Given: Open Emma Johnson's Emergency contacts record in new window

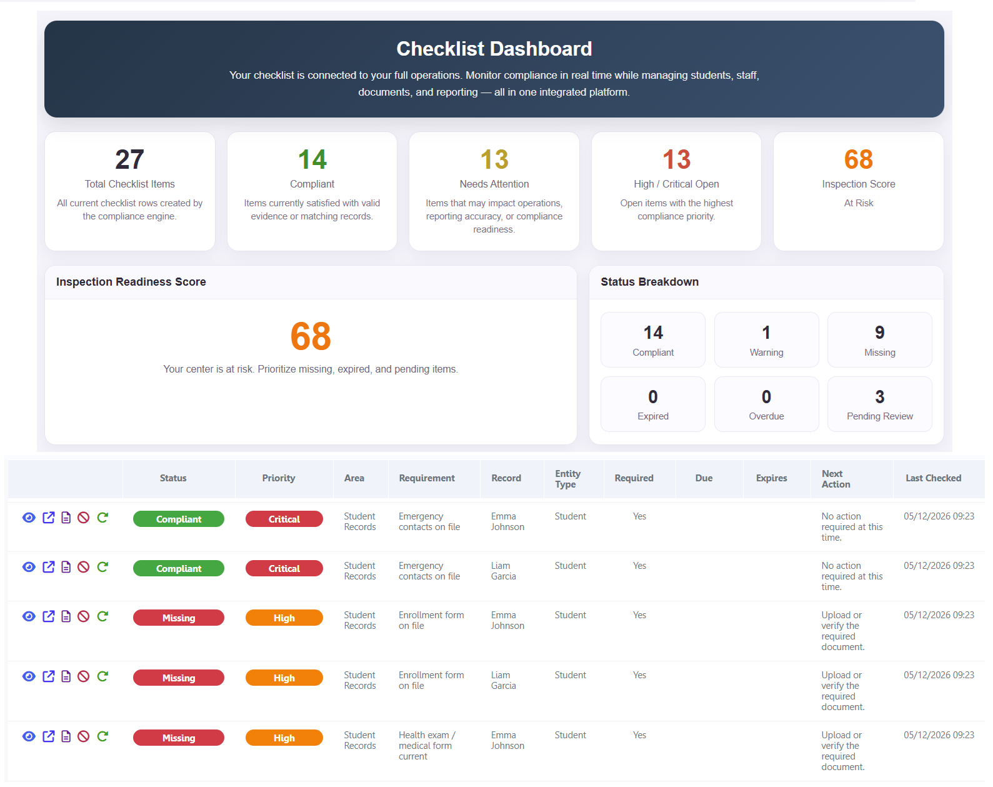Looking at the screenshot, I should click(48, 518).
